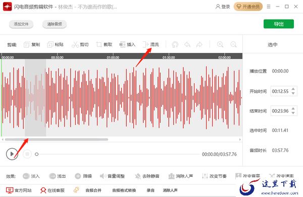This screenshot has height=197, width=303.
Task: Switch to the 选中 panel tab
Action: click(x=273, y=45)
